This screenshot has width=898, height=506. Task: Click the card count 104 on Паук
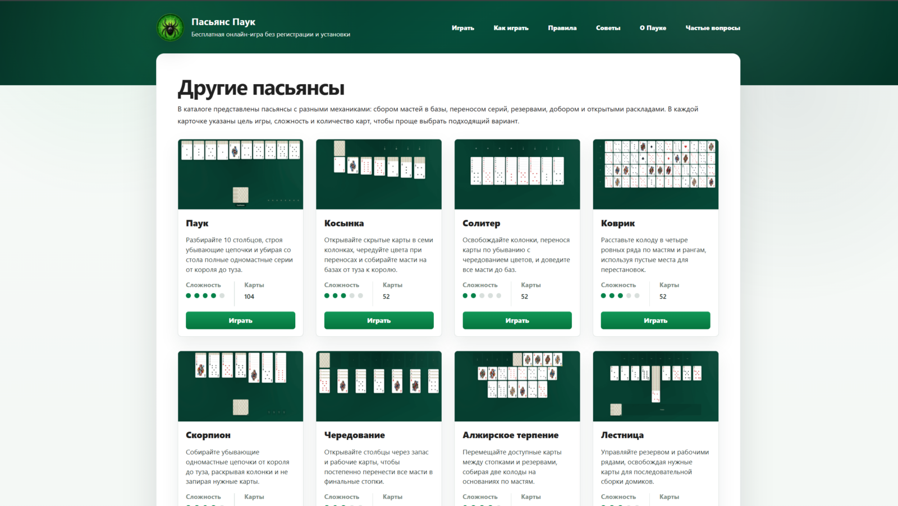[249, 296]
